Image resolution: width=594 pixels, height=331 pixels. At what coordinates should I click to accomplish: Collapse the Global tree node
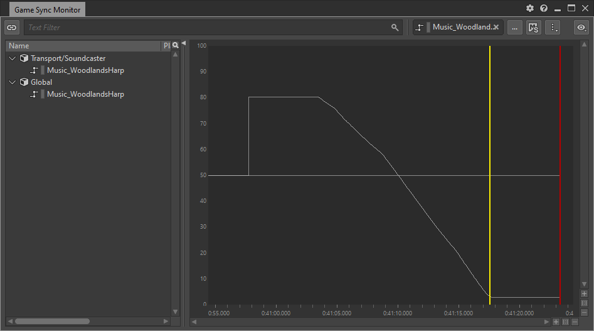click(x=13, y=82)
